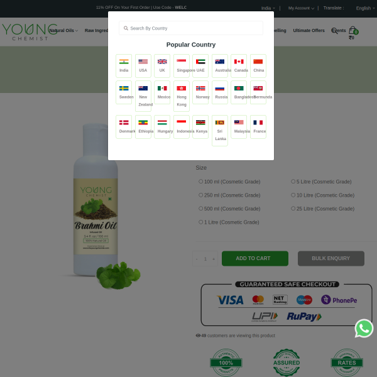Pick the UK flag tile
This screenshot has width=377, height=377.
pyautogui.click(x=162, y=65)
